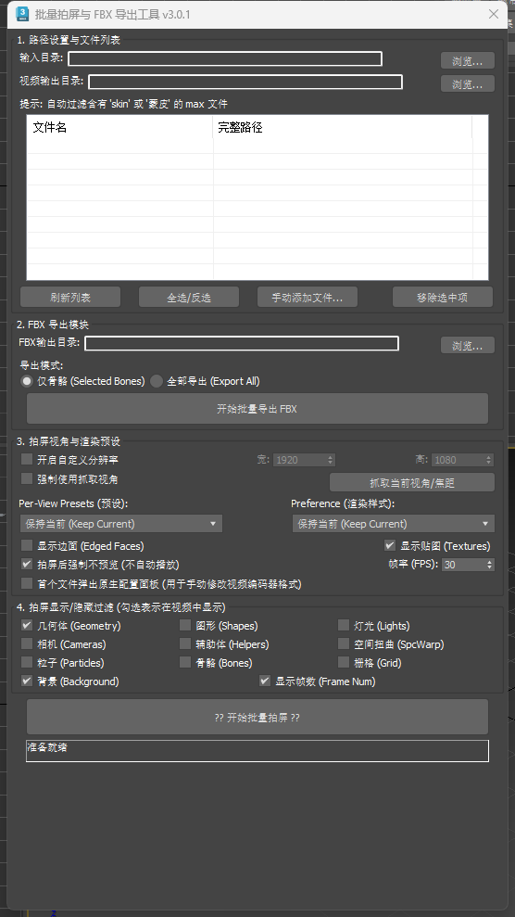Click 开始批量导出 FBX button
This screenshot has height=917, width=515.
[x=257, y=408]
